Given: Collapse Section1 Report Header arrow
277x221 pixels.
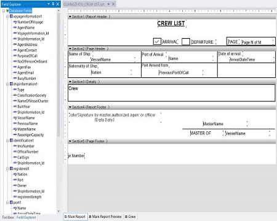Looking at the screenshot, I should coord(70,17).
